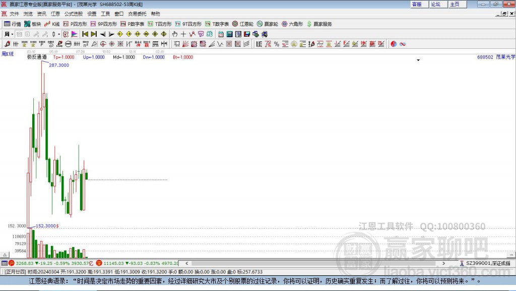516x291 pixels.
Task: Open the 公式选股 menu
Action: 74,14
